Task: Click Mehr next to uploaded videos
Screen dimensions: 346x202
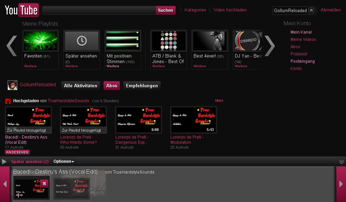Action: pos(219,100)
